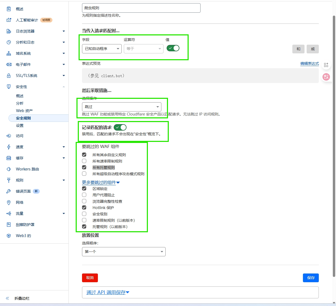Click the 速度 lightning bolt icon
336x306 pixels.
9,147
